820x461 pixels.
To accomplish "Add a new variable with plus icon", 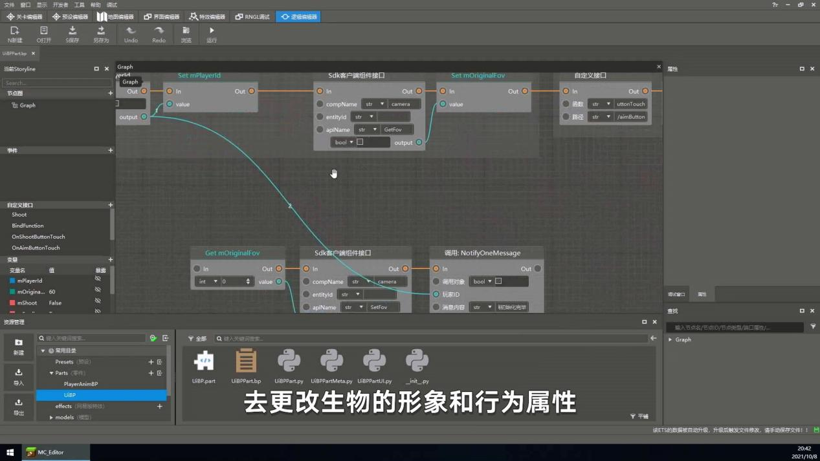I will (110, 260).
